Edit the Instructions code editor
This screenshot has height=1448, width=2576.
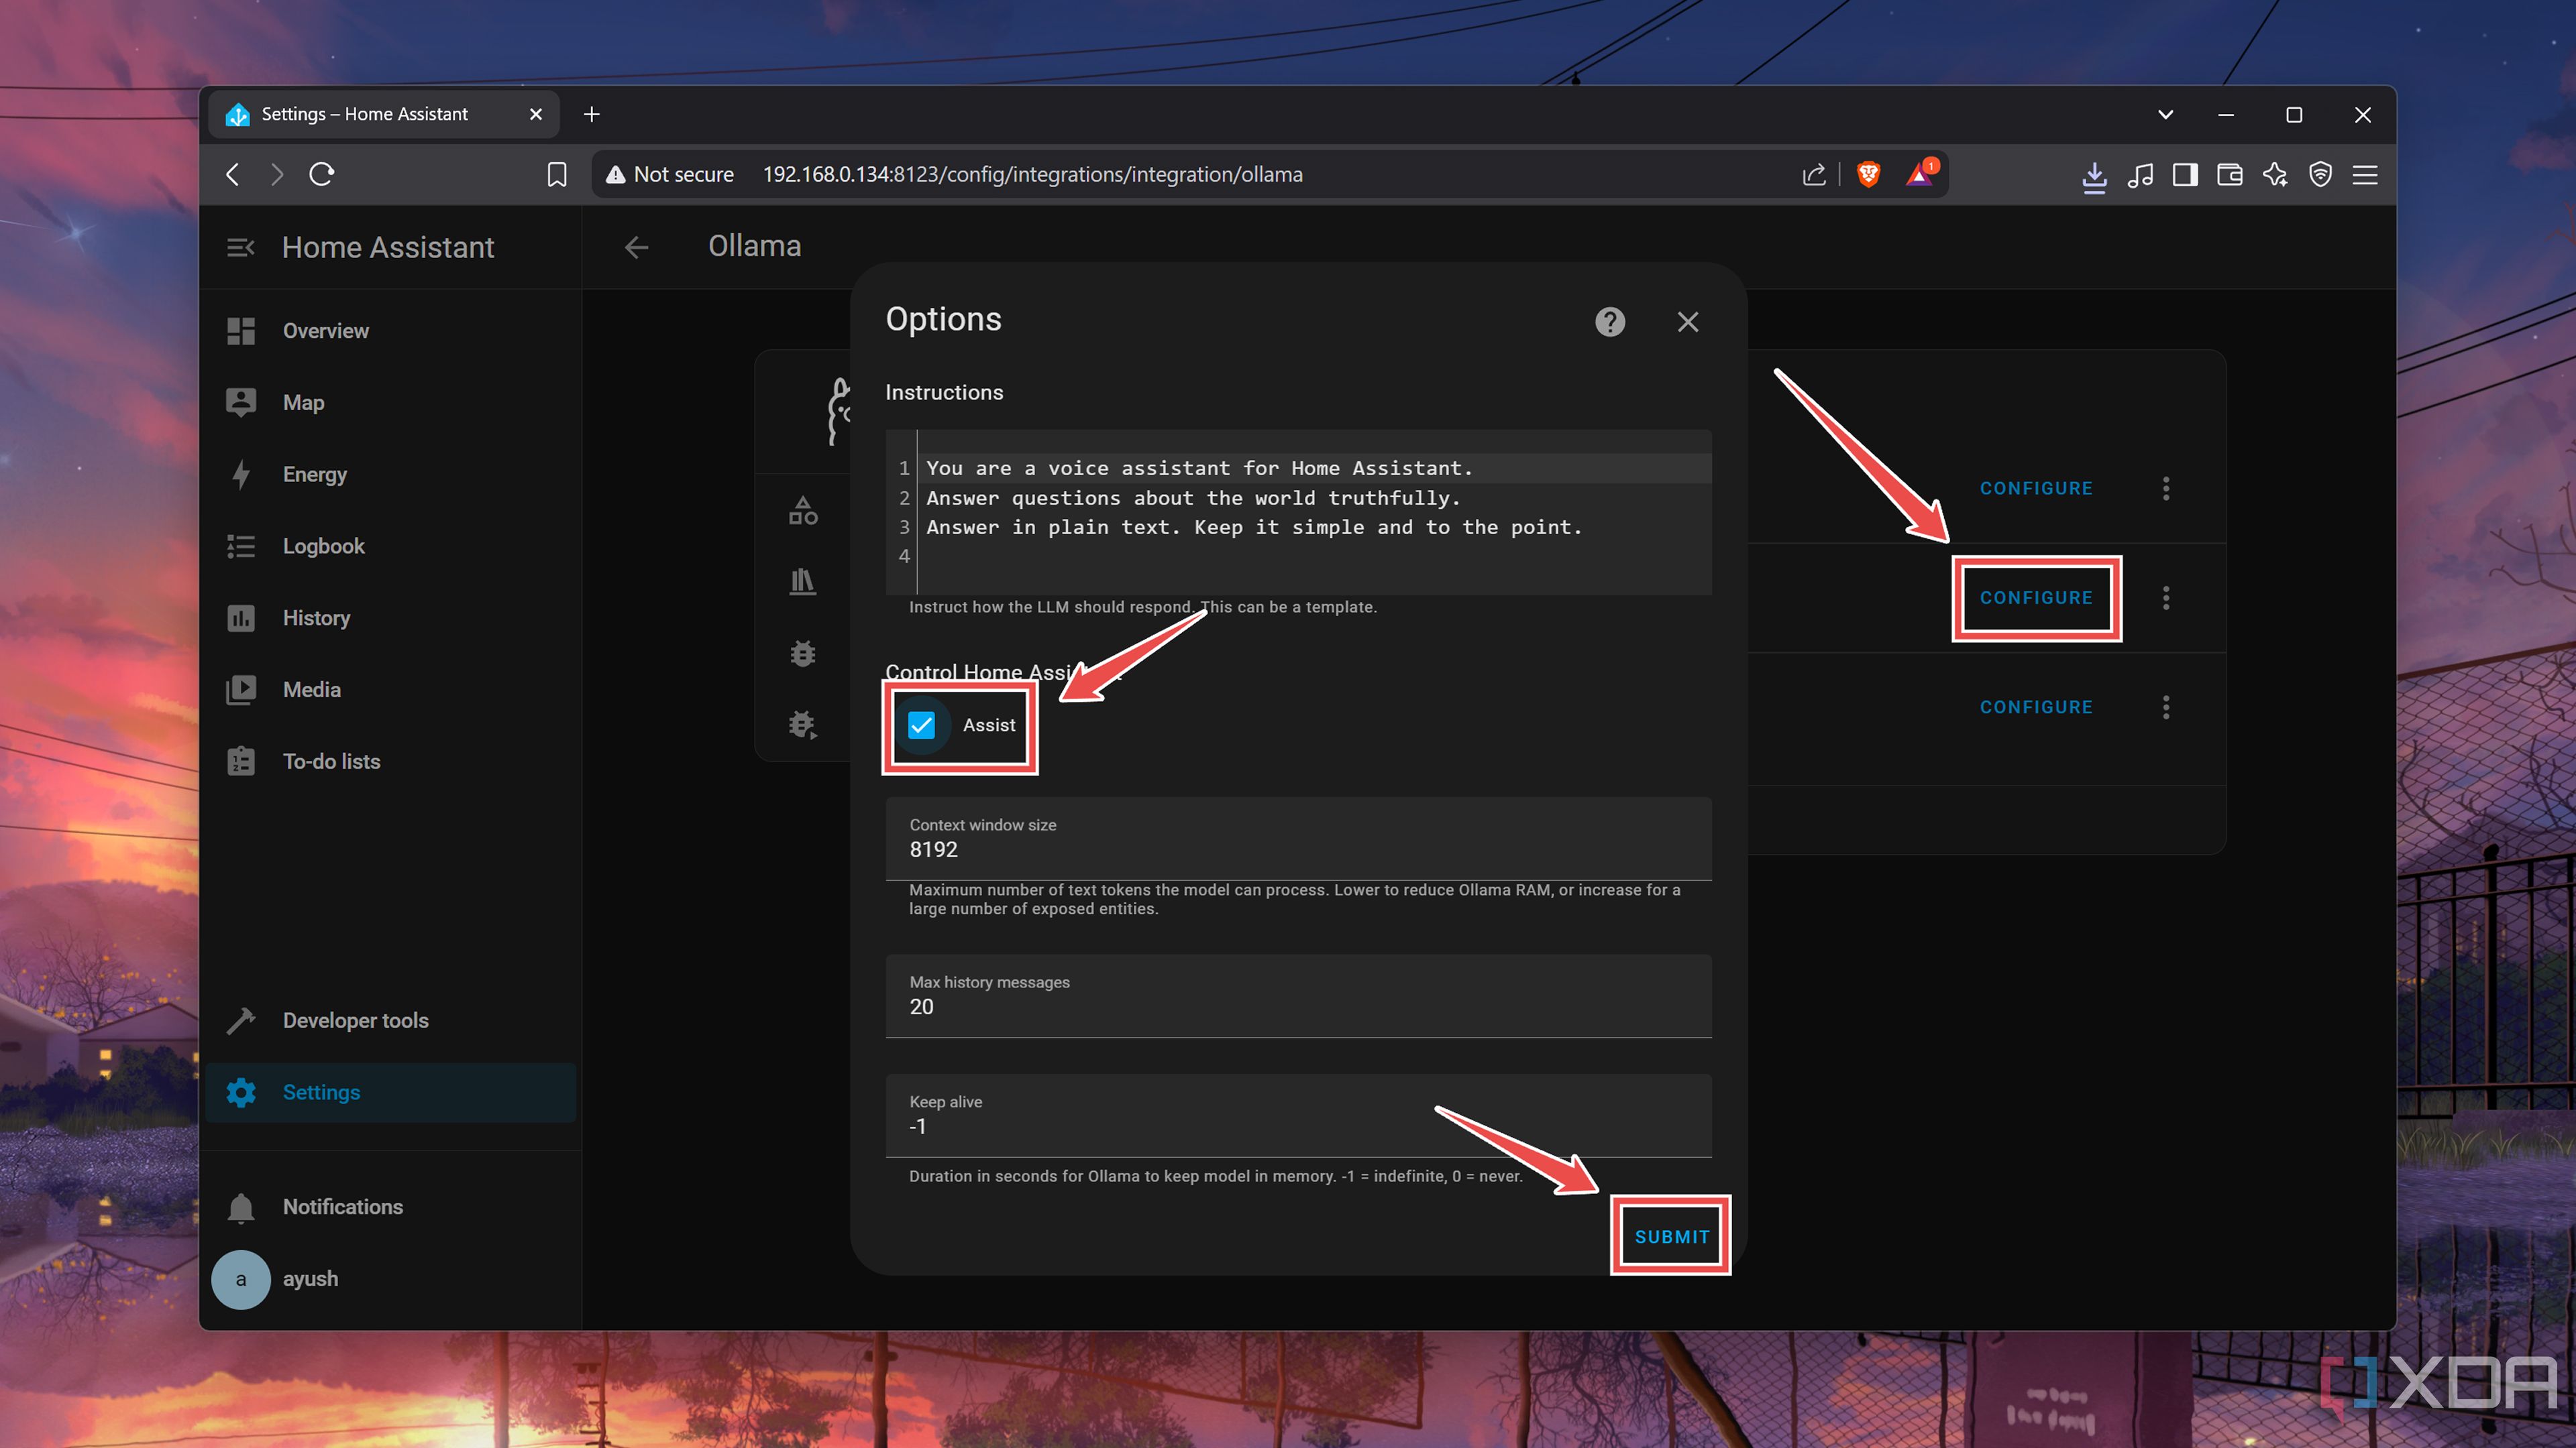[x=1298, y=511]
